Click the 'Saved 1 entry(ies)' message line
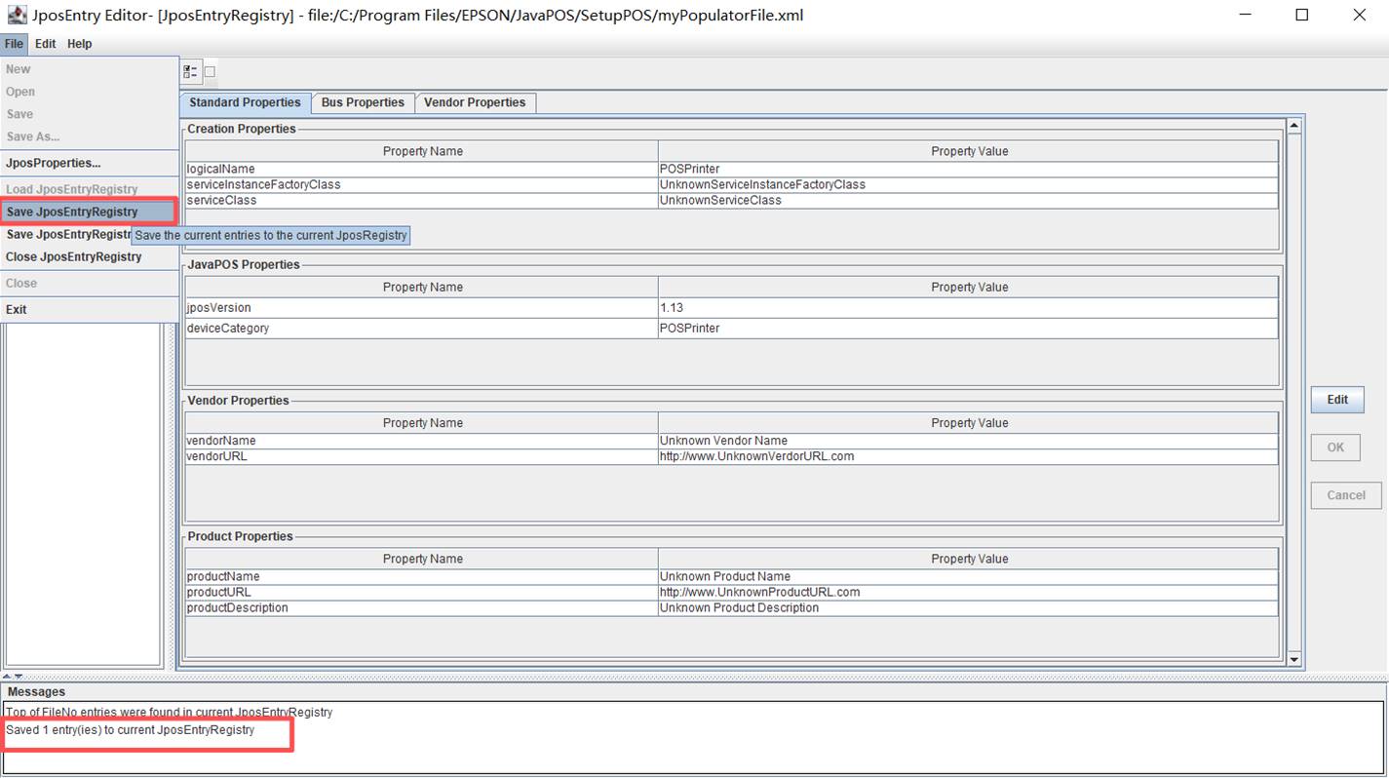The height and width of the screenshot is (778, 1389). tap(131, 729)
